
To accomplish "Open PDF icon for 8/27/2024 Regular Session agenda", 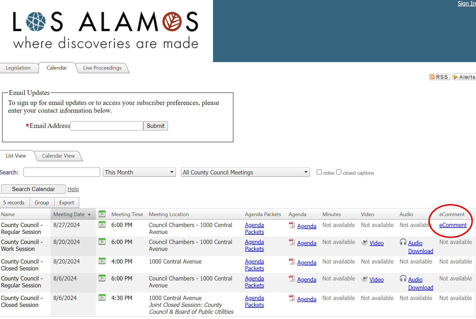I will pyautogui.click(x=292, y=225).
